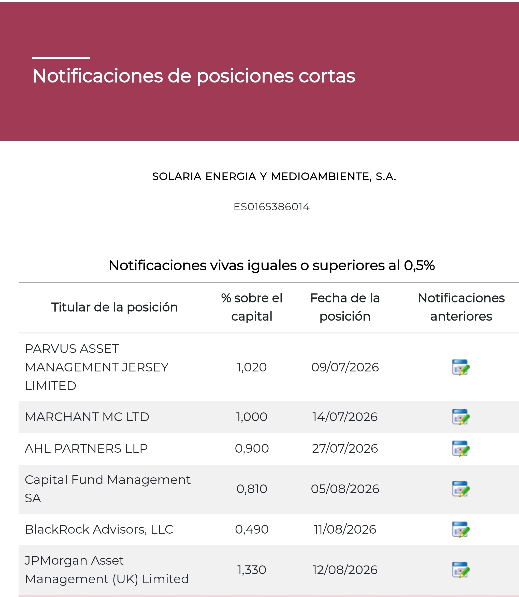
Task: Click the 'Titular de la posición' column header
Action: [x=114, y=307]
